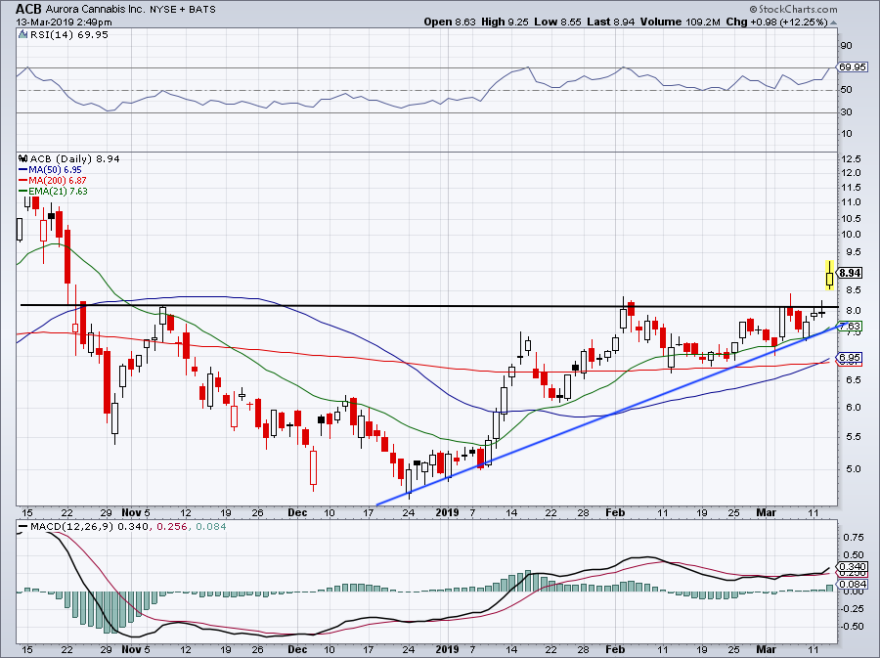Click the candlestick icon next to ACB (Daily)
The height and width of the screenshot is (658, 880).
pyautogui.click(x=23, y=158)
